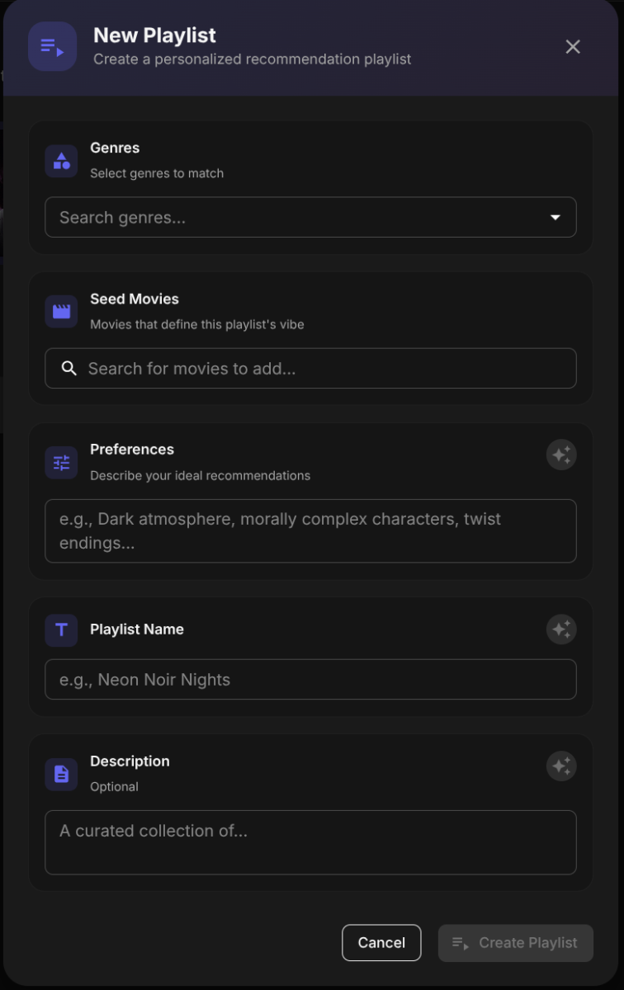Dismiss the dialog with the X button
This screenshot has width=624, height=990.
coord(573,46)
